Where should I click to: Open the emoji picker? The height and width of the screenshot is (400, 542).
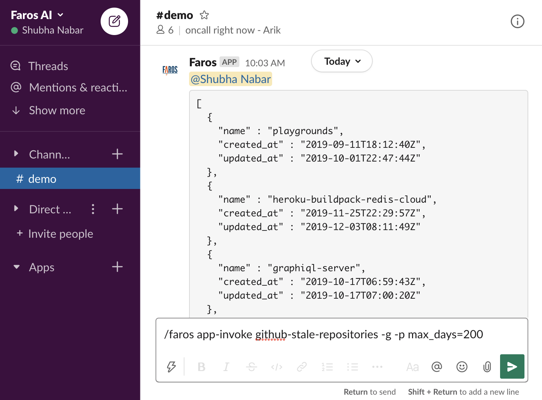click(x=462, y=367)
